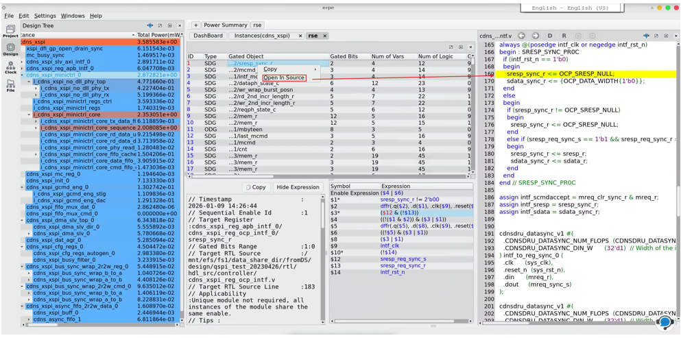Screen dimensions: 681x338
Task: Click the R button in source toolbar
Action: [x=564, y=36]
